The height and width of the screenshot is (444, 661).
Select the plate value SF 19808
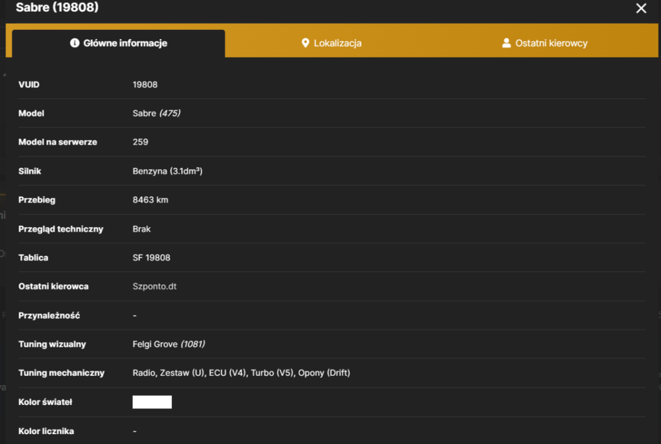[151, 258]
